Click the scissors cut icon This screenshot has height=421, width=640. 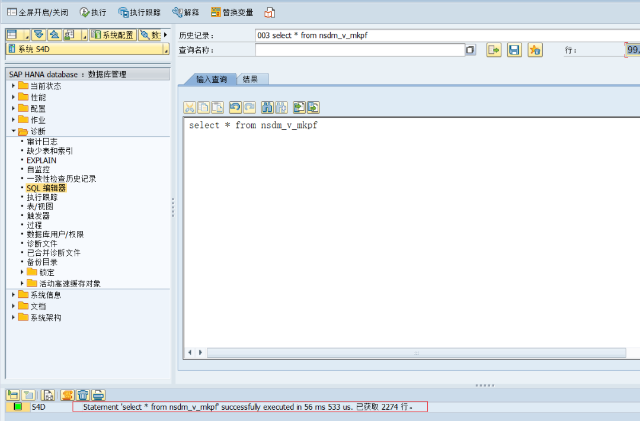[x=190, y=107]
